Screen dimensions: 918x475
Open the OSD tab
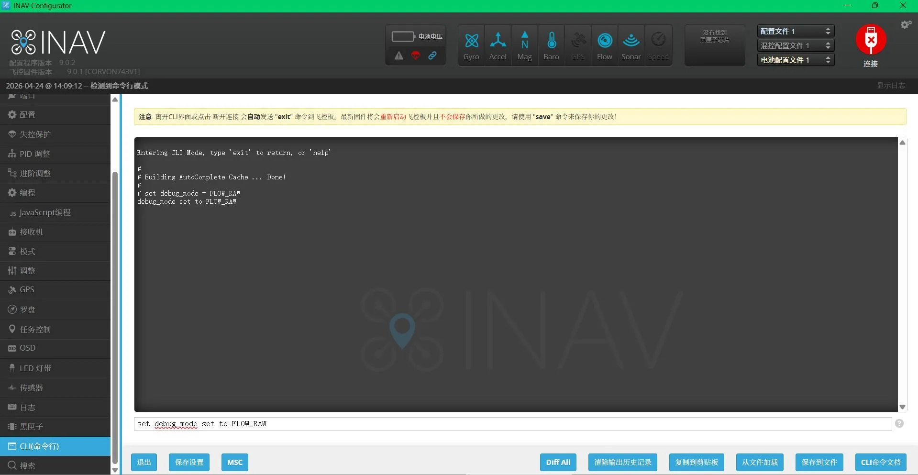pos(55,348)
